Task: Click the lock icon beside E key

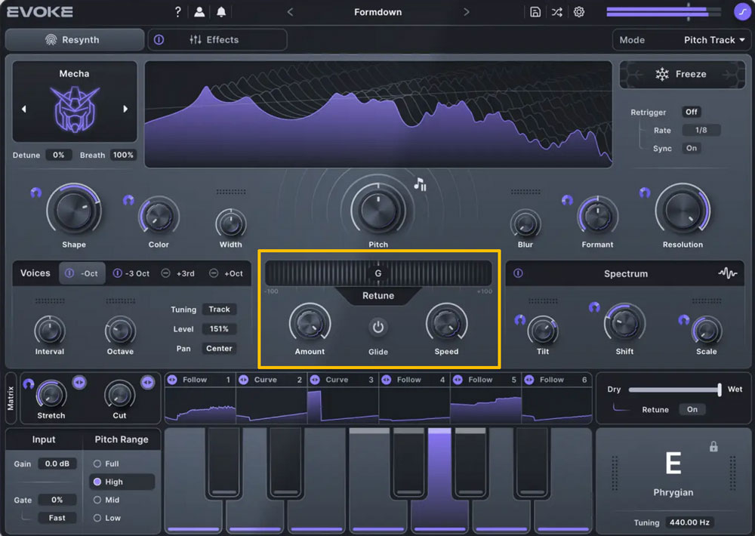Action: tap(713, 447)
